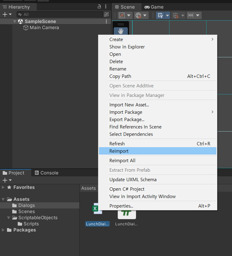The image size is (232, 256).
Task: Choose Find References In Scene
Action: click(x=158, y=127)
